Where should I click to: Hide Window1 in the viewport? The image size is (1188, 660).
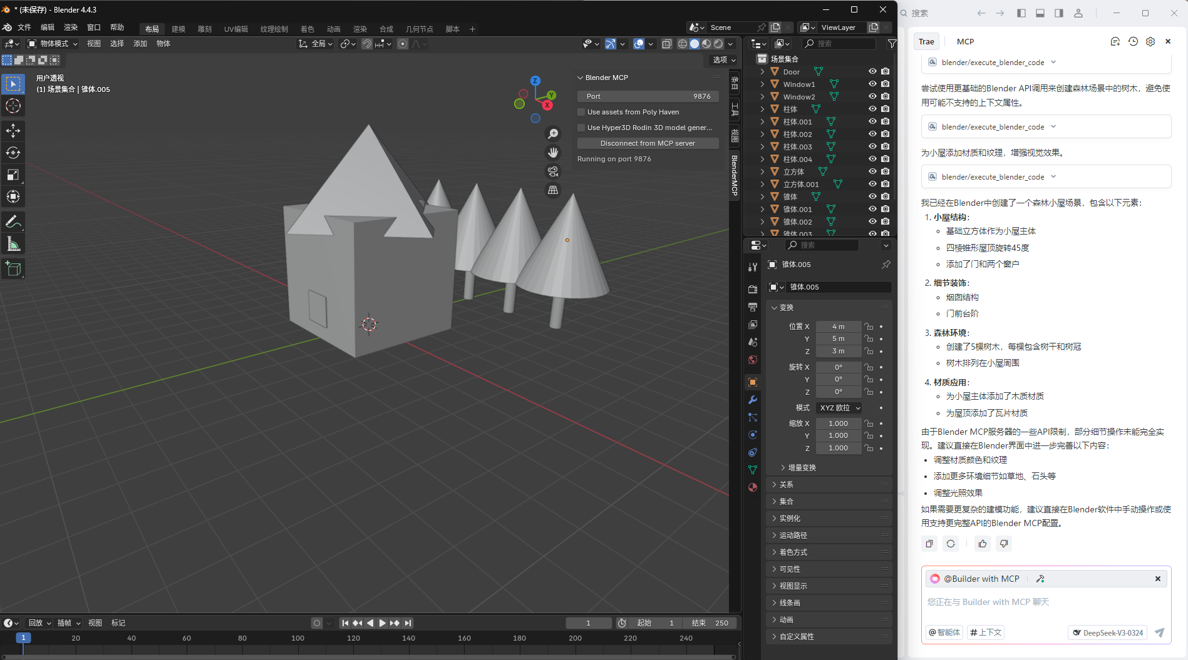[x=872, y=84]
